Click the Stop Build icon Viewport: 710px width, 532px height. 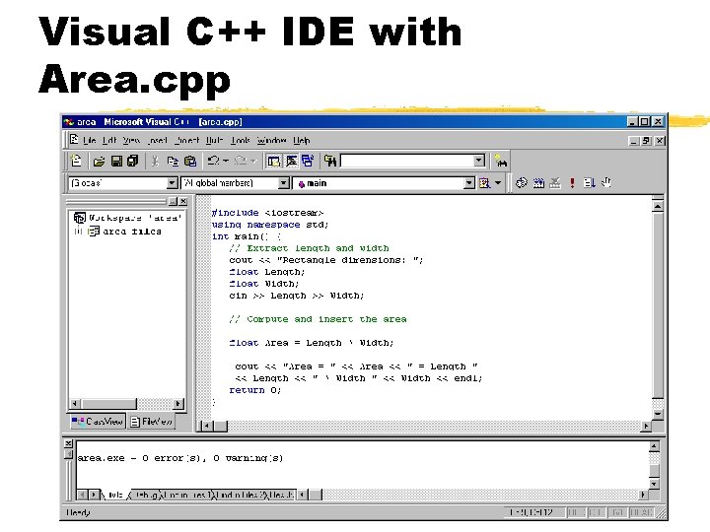point(555,183)
